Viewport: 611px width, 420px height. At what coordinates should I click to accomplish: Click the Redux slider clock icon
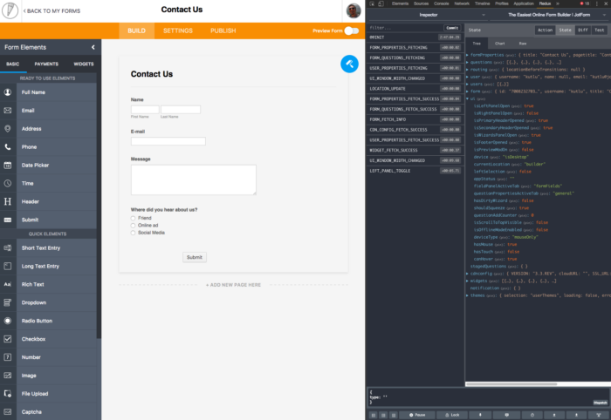(x=532, y=415)
